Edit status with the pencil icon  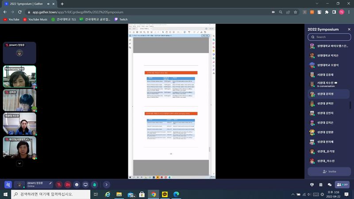50,183
